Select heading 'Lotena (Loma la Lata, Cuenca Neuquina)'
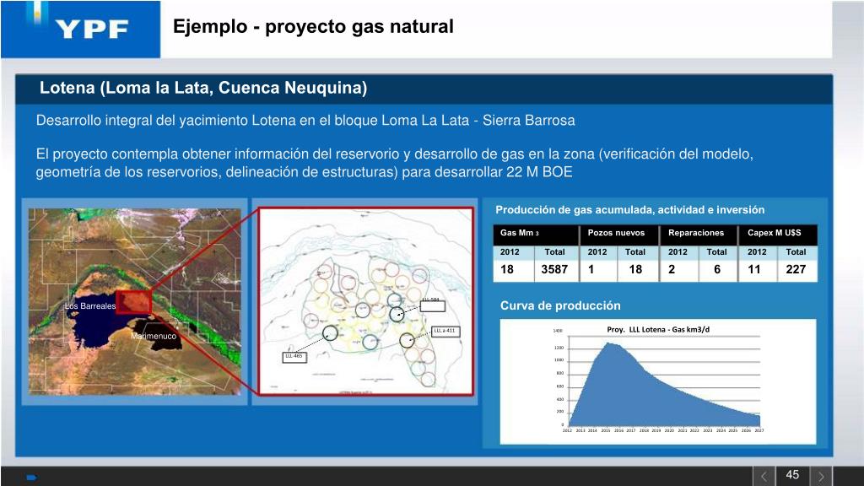The width and height of the screenshot is (864, 486). point(203,88)
